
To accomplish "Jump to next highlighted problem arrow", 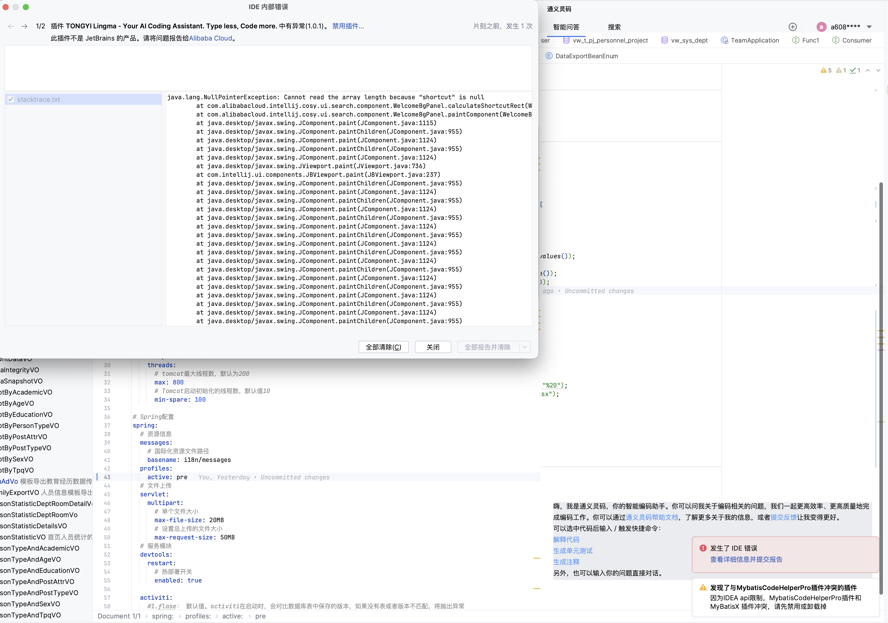I will coord(878,70).
